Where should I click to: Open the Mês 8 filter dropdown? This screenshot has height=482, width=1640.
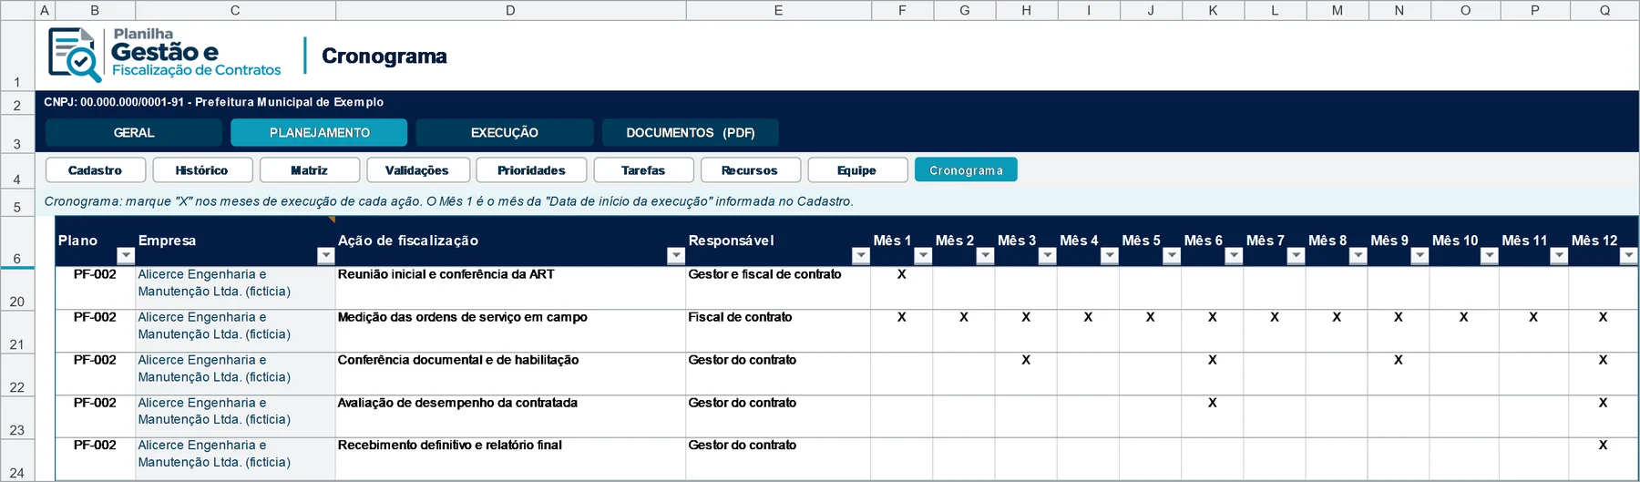[1358, 256]
